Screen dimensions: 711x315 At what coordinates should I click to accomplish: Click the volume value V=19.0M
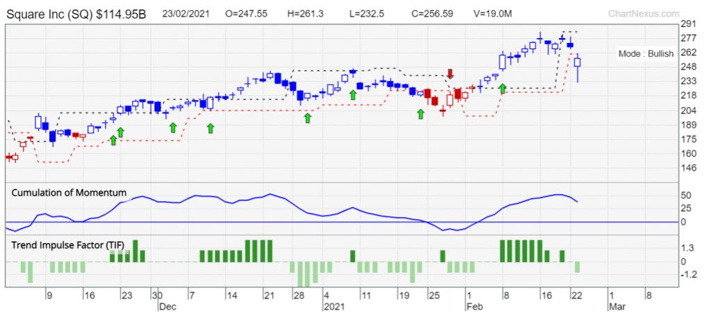tap(492, 14)
